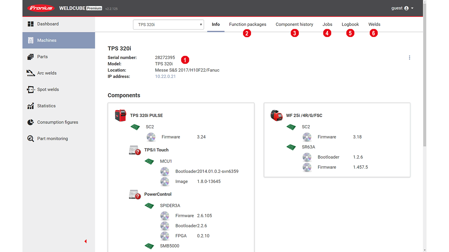Open the TPS 320i machine dropdown
The width and height of the screenshot is (449, 252).
[168, 25]
